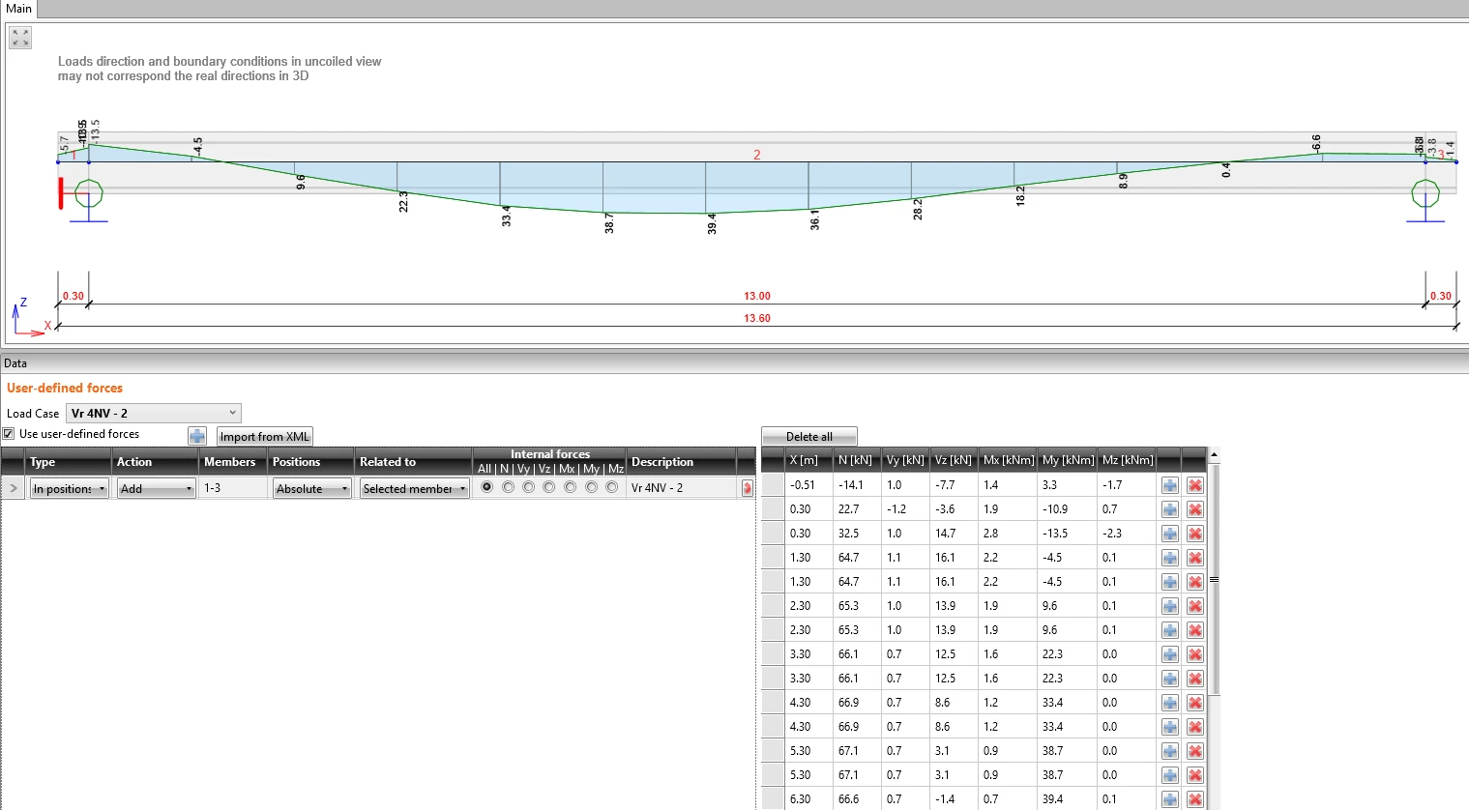Click the Mz cell with value -2.3
Screen dimensions: 1469x810
click(1127, 534)
